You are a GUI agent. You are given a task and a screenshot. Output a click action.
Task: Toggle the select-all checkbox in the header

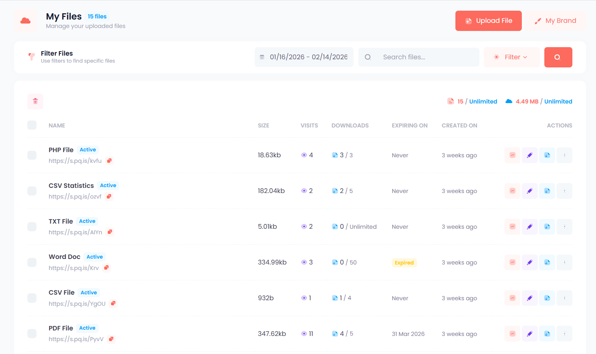coord(32,125)
